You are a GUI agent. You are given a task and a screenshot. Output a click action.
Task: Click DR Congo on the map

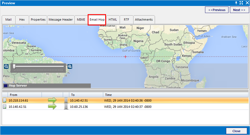click(x=163, y=61)
